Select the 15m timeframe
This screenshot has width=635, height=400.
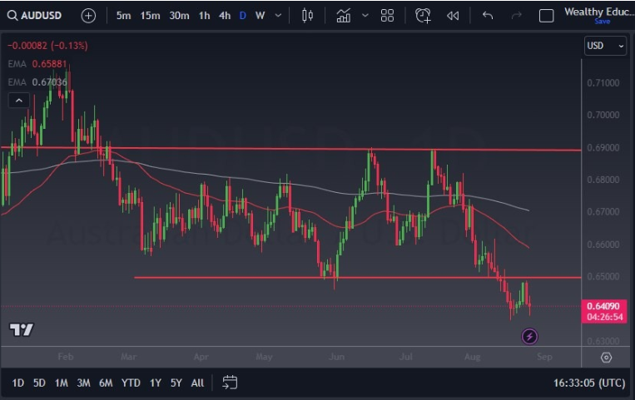(x=151, y=15)
